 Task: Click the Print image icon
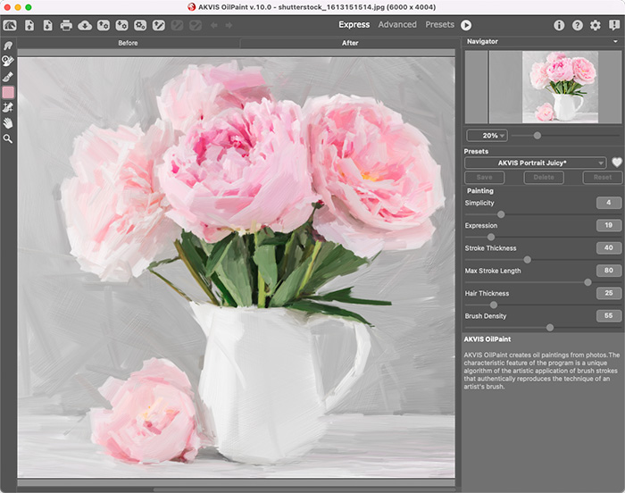[x=66, y=25]
